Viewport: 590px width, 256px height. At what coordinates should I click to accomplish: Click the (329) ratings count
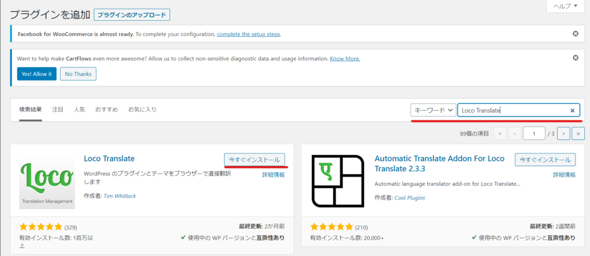pos(71,227)
